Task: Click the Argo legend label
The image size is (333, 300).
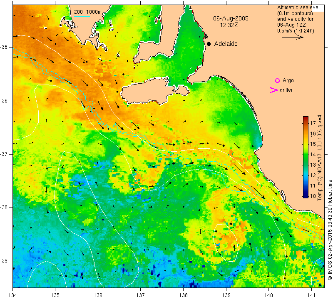Action: (x=288, y=80)
